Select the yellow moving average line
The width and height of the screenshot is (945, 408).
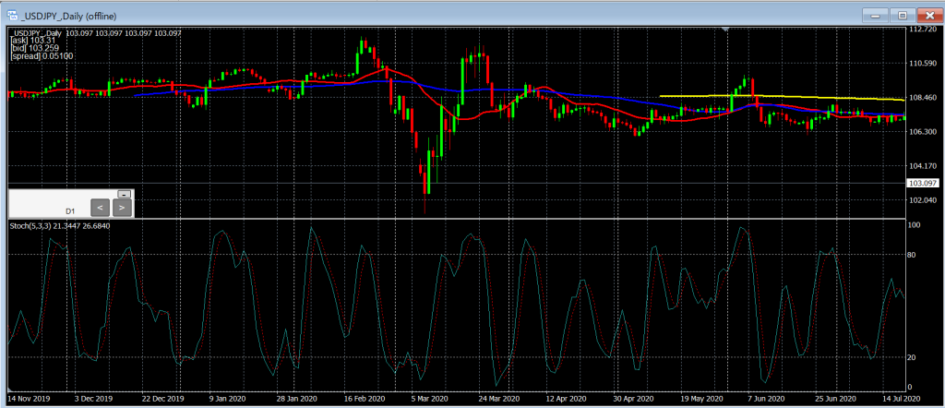tap(784, 97)
